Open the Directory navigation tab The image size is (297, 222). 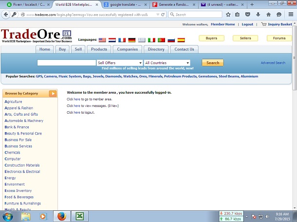[156, 50]
